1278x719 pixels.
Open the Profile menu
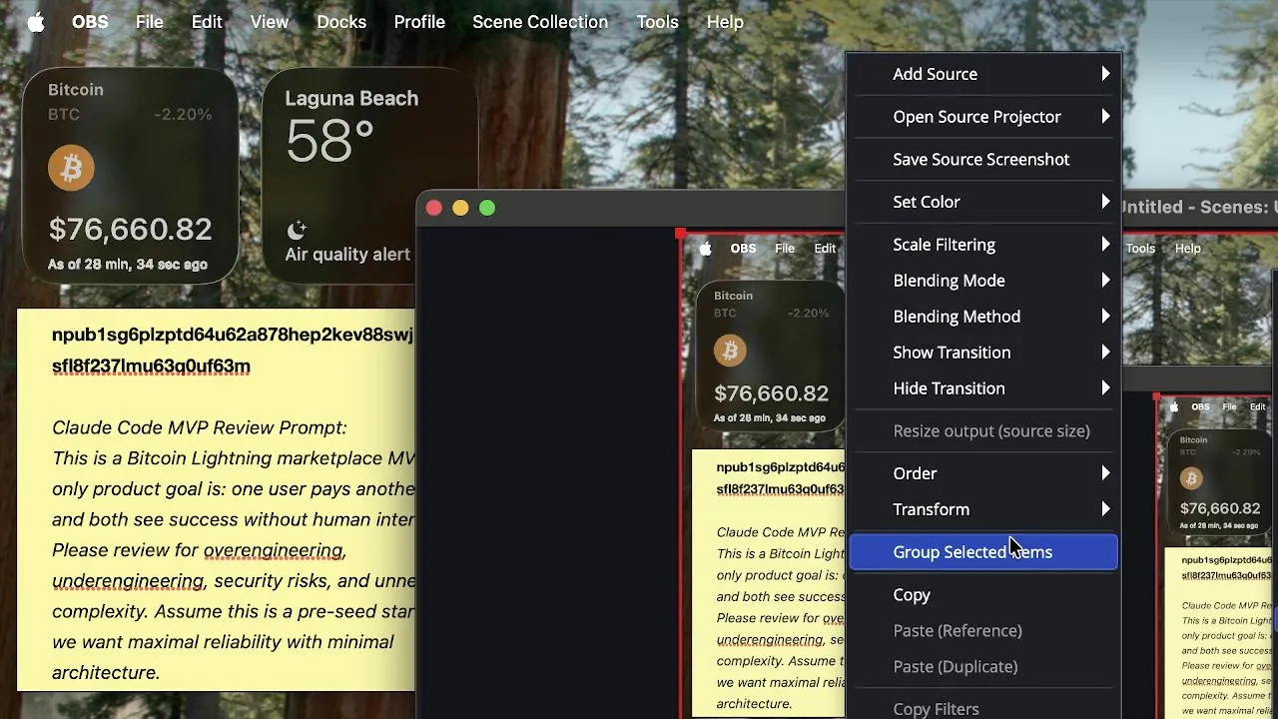(x=419, y=22)
